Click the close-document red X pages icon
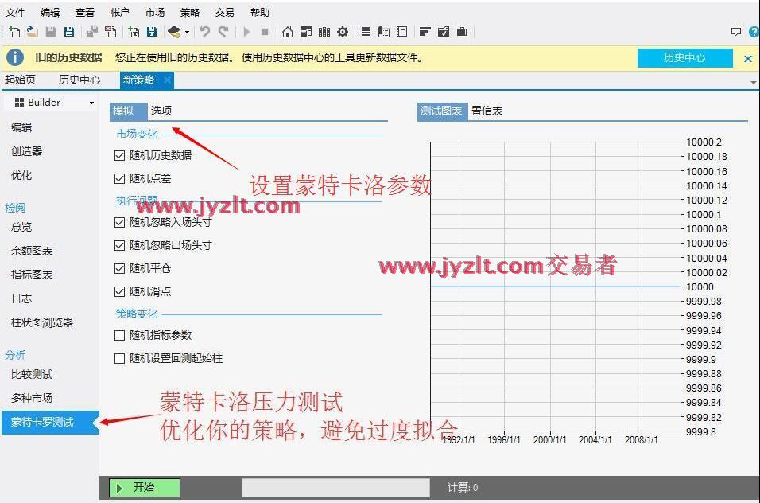 tap(111, 32)
